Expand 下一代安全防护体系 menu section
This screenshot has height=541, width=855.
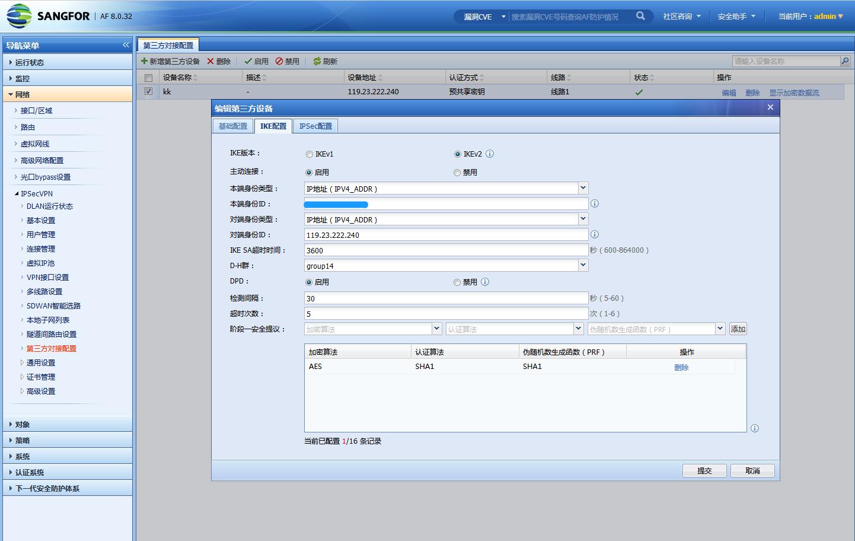[68, 488]
